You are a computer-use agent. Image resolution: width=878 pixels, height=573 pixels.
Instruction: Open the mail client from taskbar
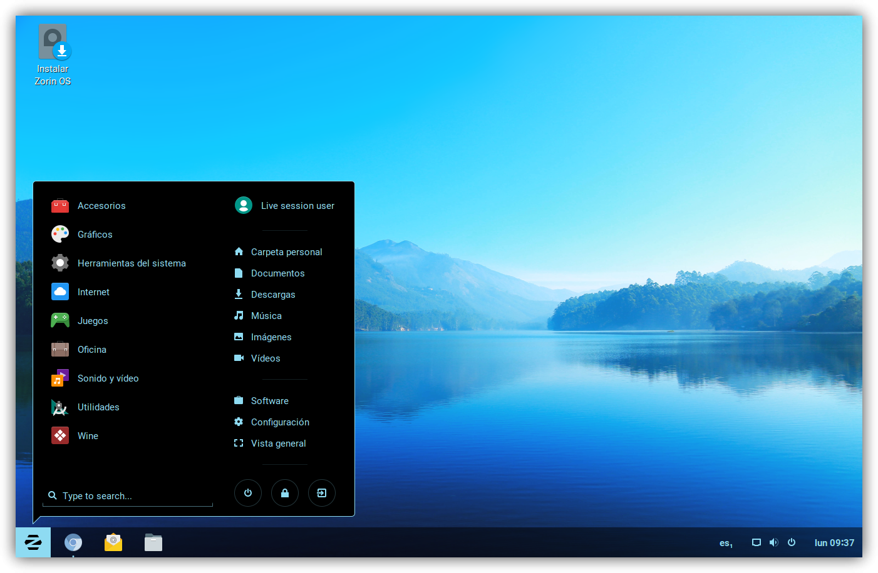113,542
